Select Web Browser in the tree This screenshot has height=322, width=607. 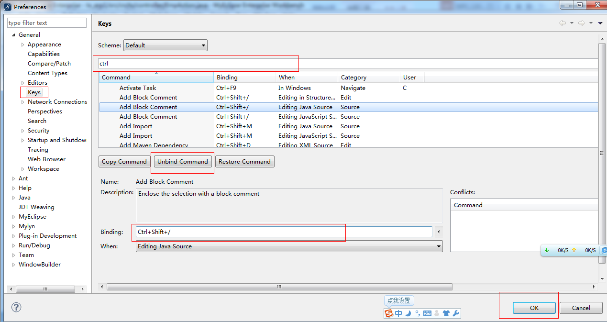pyautogui.click(x=46, y=159)
